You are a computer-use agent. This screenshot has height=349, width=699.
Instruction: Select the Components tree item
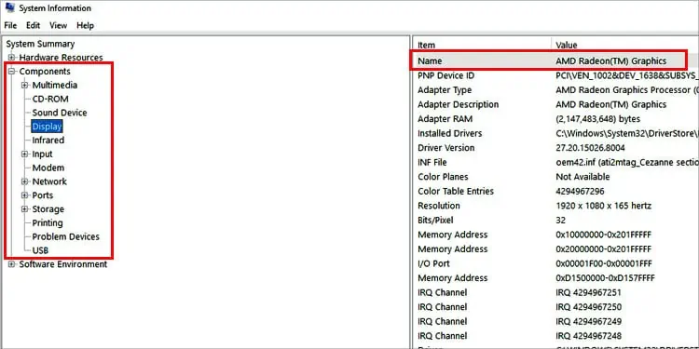pos(45,72)
